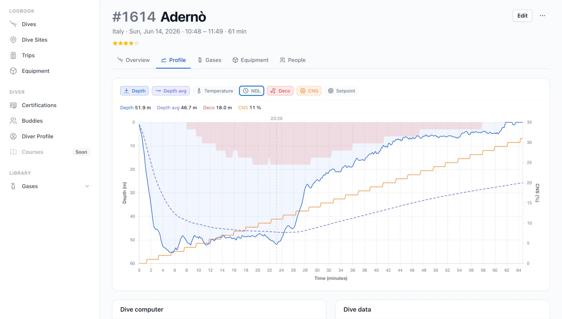Image resolution: width=562 pixels, height=319 pixels.
Task: Toggle the NDL series chip
Action: point(251,91)
